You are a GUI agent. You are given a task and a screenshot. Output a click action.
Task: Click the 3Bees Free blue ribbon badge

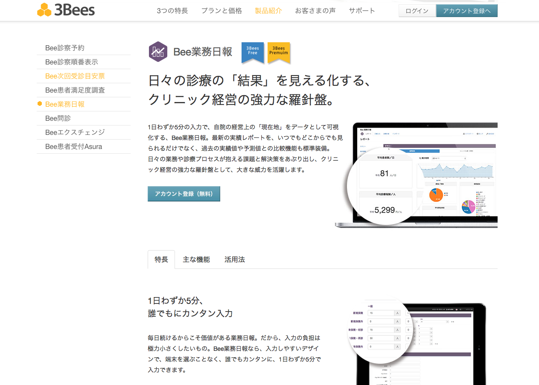click(253, 52)
